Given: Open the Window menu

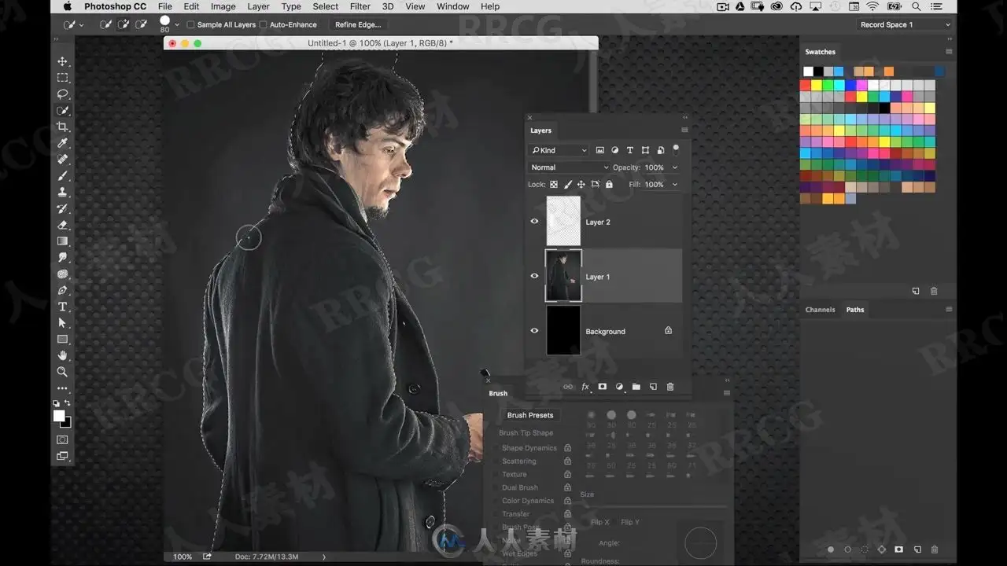Looking at the screenshot, I should point(453,6).
